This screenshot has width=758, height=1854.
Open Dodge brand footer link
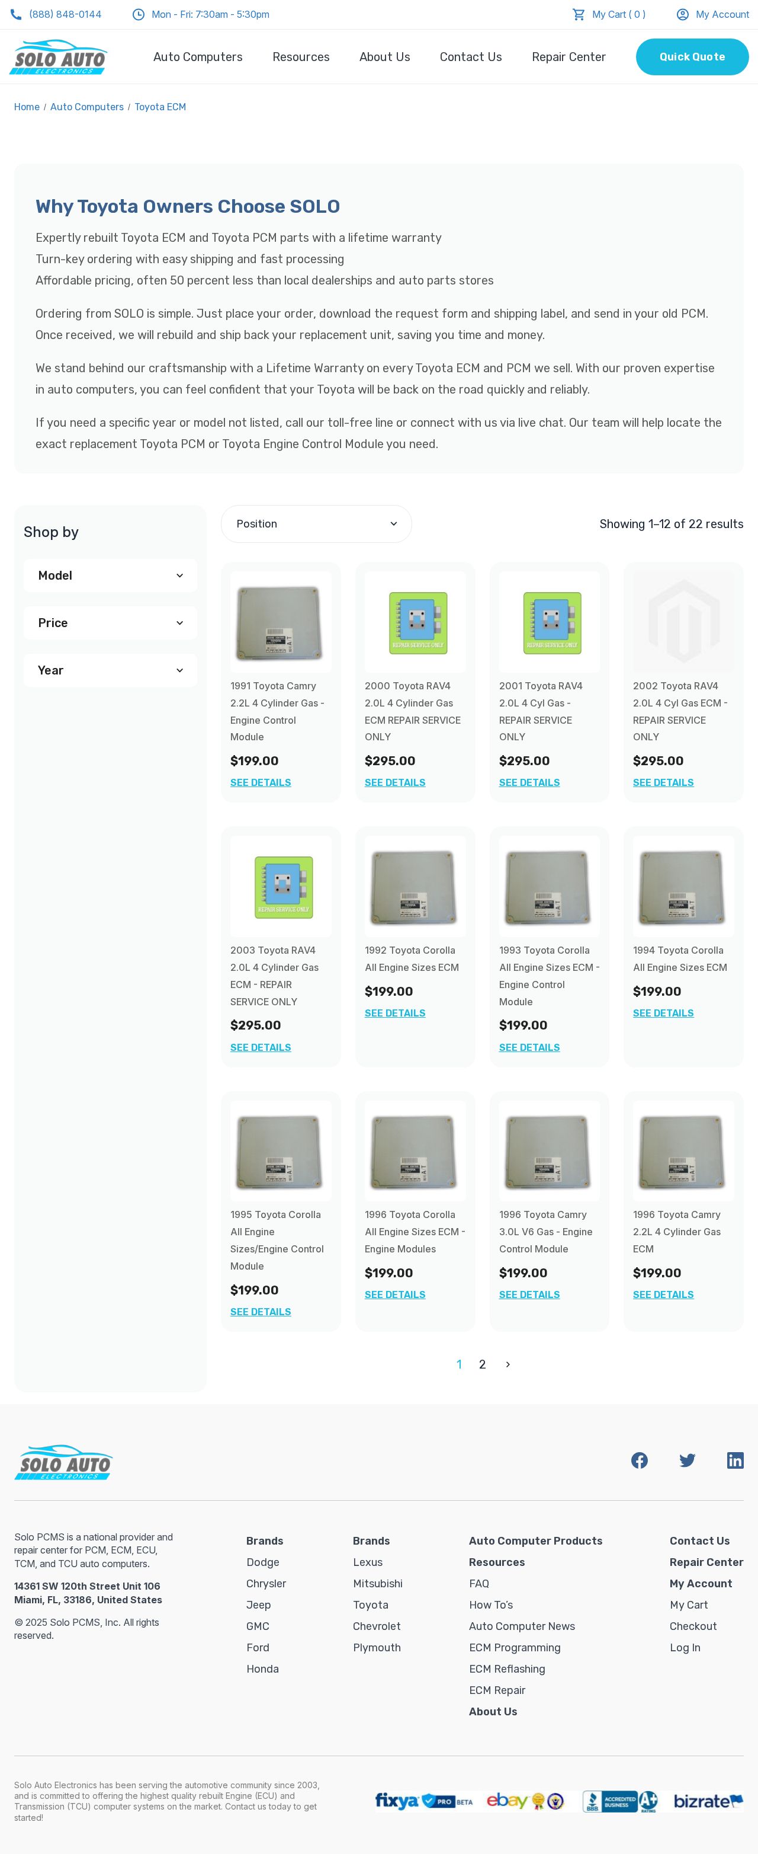262,1562
